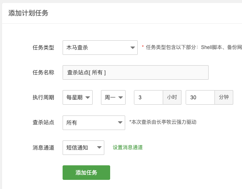Click the 任务名称 input field
The image size is (242, 189).
pos(136,73)
